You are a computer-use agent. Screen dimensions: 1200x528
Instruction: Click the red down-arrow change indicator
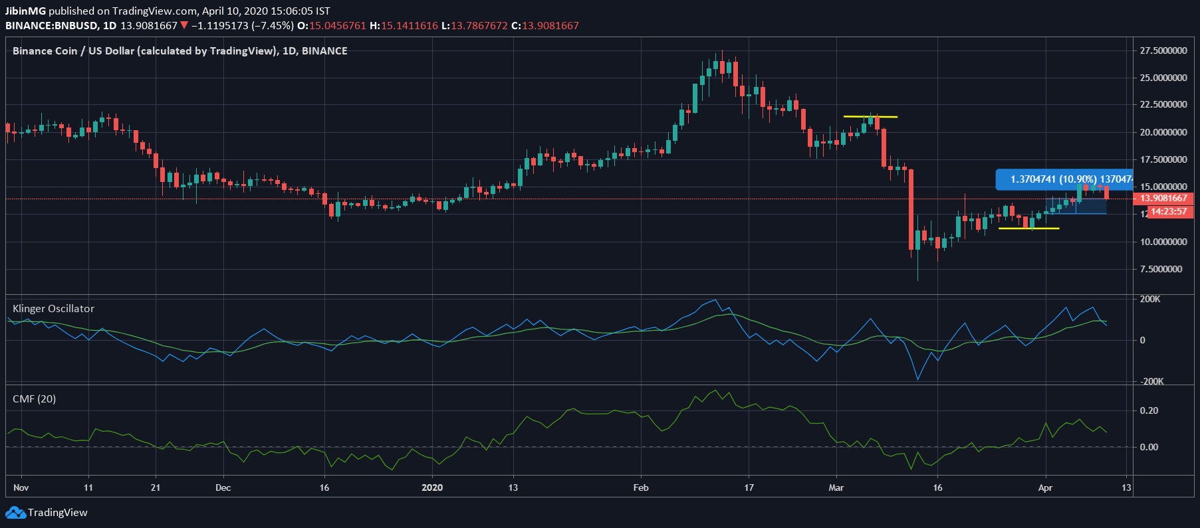pyautogui.click(x=184, y=25)
